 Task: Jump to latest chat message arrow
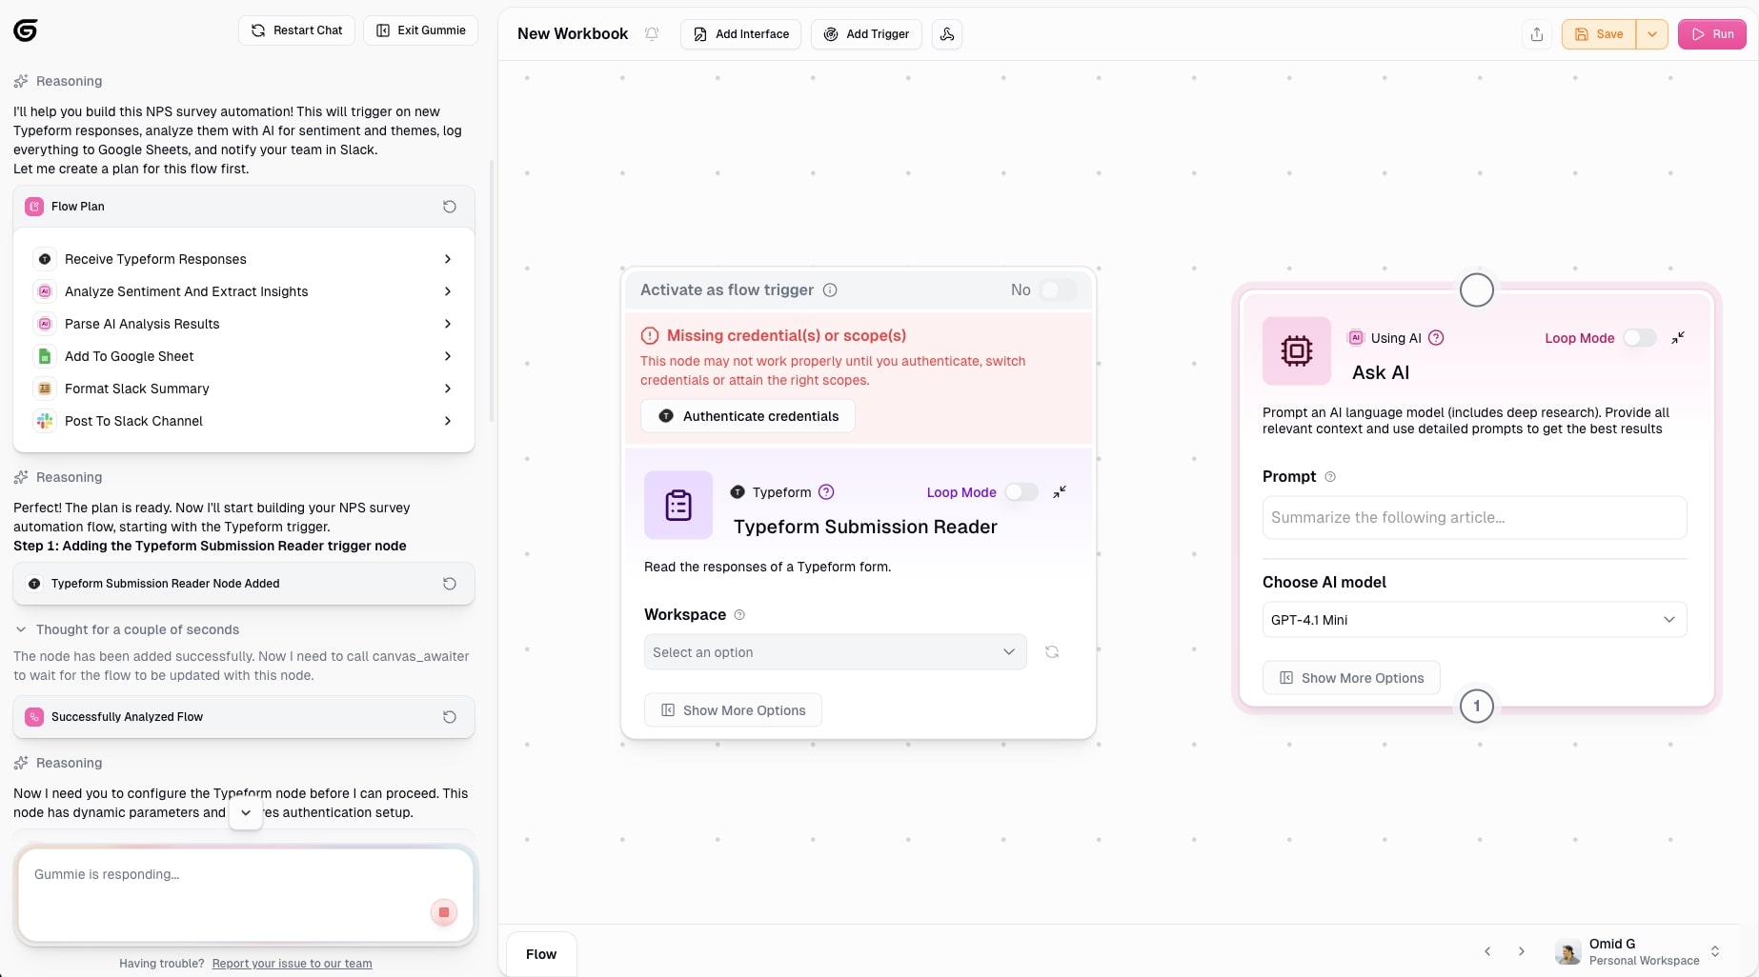(x=246, y=812)
